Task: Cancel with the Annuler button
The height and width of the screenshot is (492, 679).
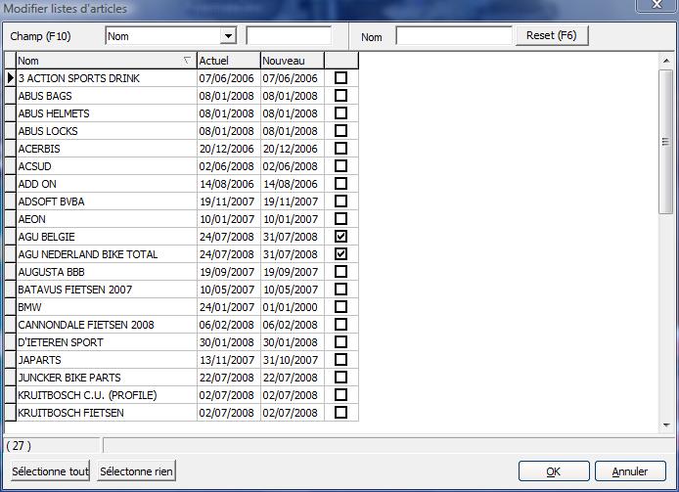Action: [630, 471]
